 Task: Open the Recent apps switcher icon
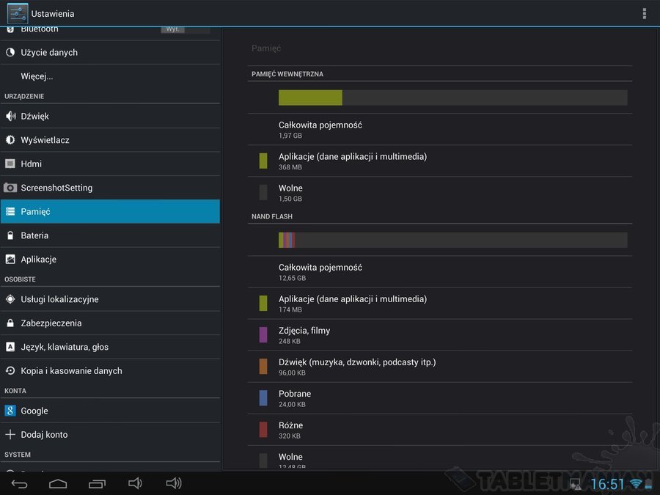tap(97, 483)
